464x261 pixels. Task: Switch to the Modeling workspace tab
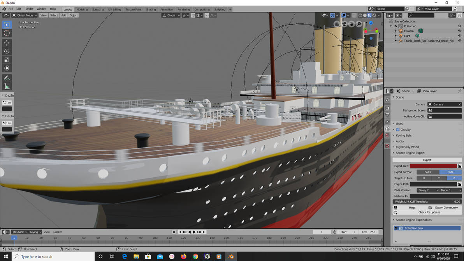[x=82, y=9]
